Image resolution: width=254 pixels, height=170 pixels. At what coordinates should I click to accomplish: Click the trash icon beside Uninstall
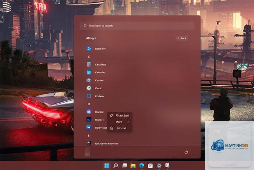111,128
